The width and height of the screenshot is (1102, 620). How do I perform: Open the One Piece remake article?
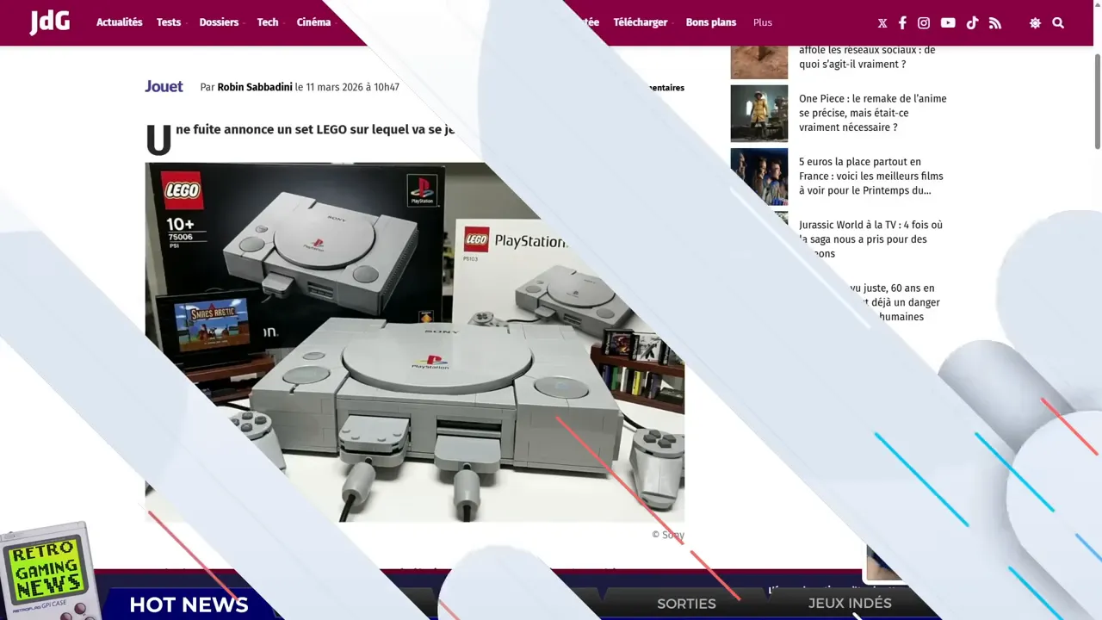coord(872,113)
